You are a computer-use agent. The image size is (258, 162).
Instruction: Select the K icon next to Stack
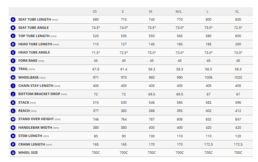13,103
